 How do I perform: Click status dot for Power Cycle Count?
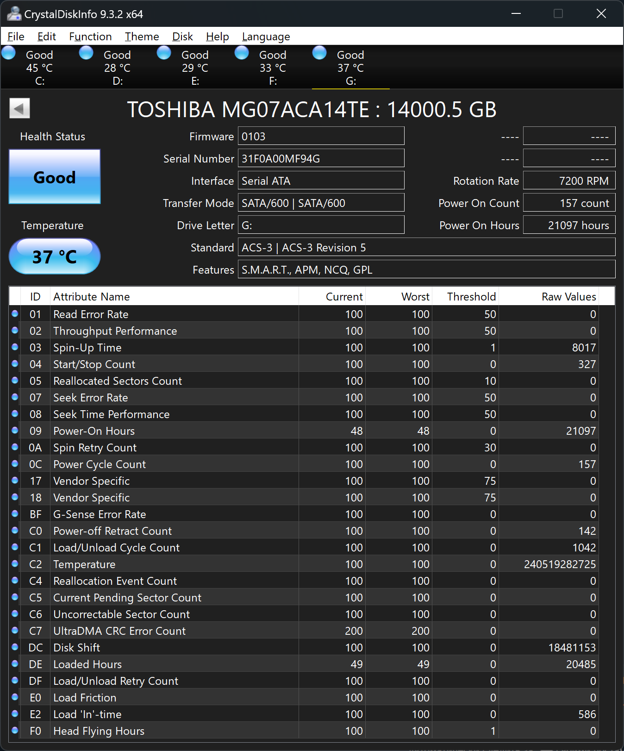tap(15, 464)
